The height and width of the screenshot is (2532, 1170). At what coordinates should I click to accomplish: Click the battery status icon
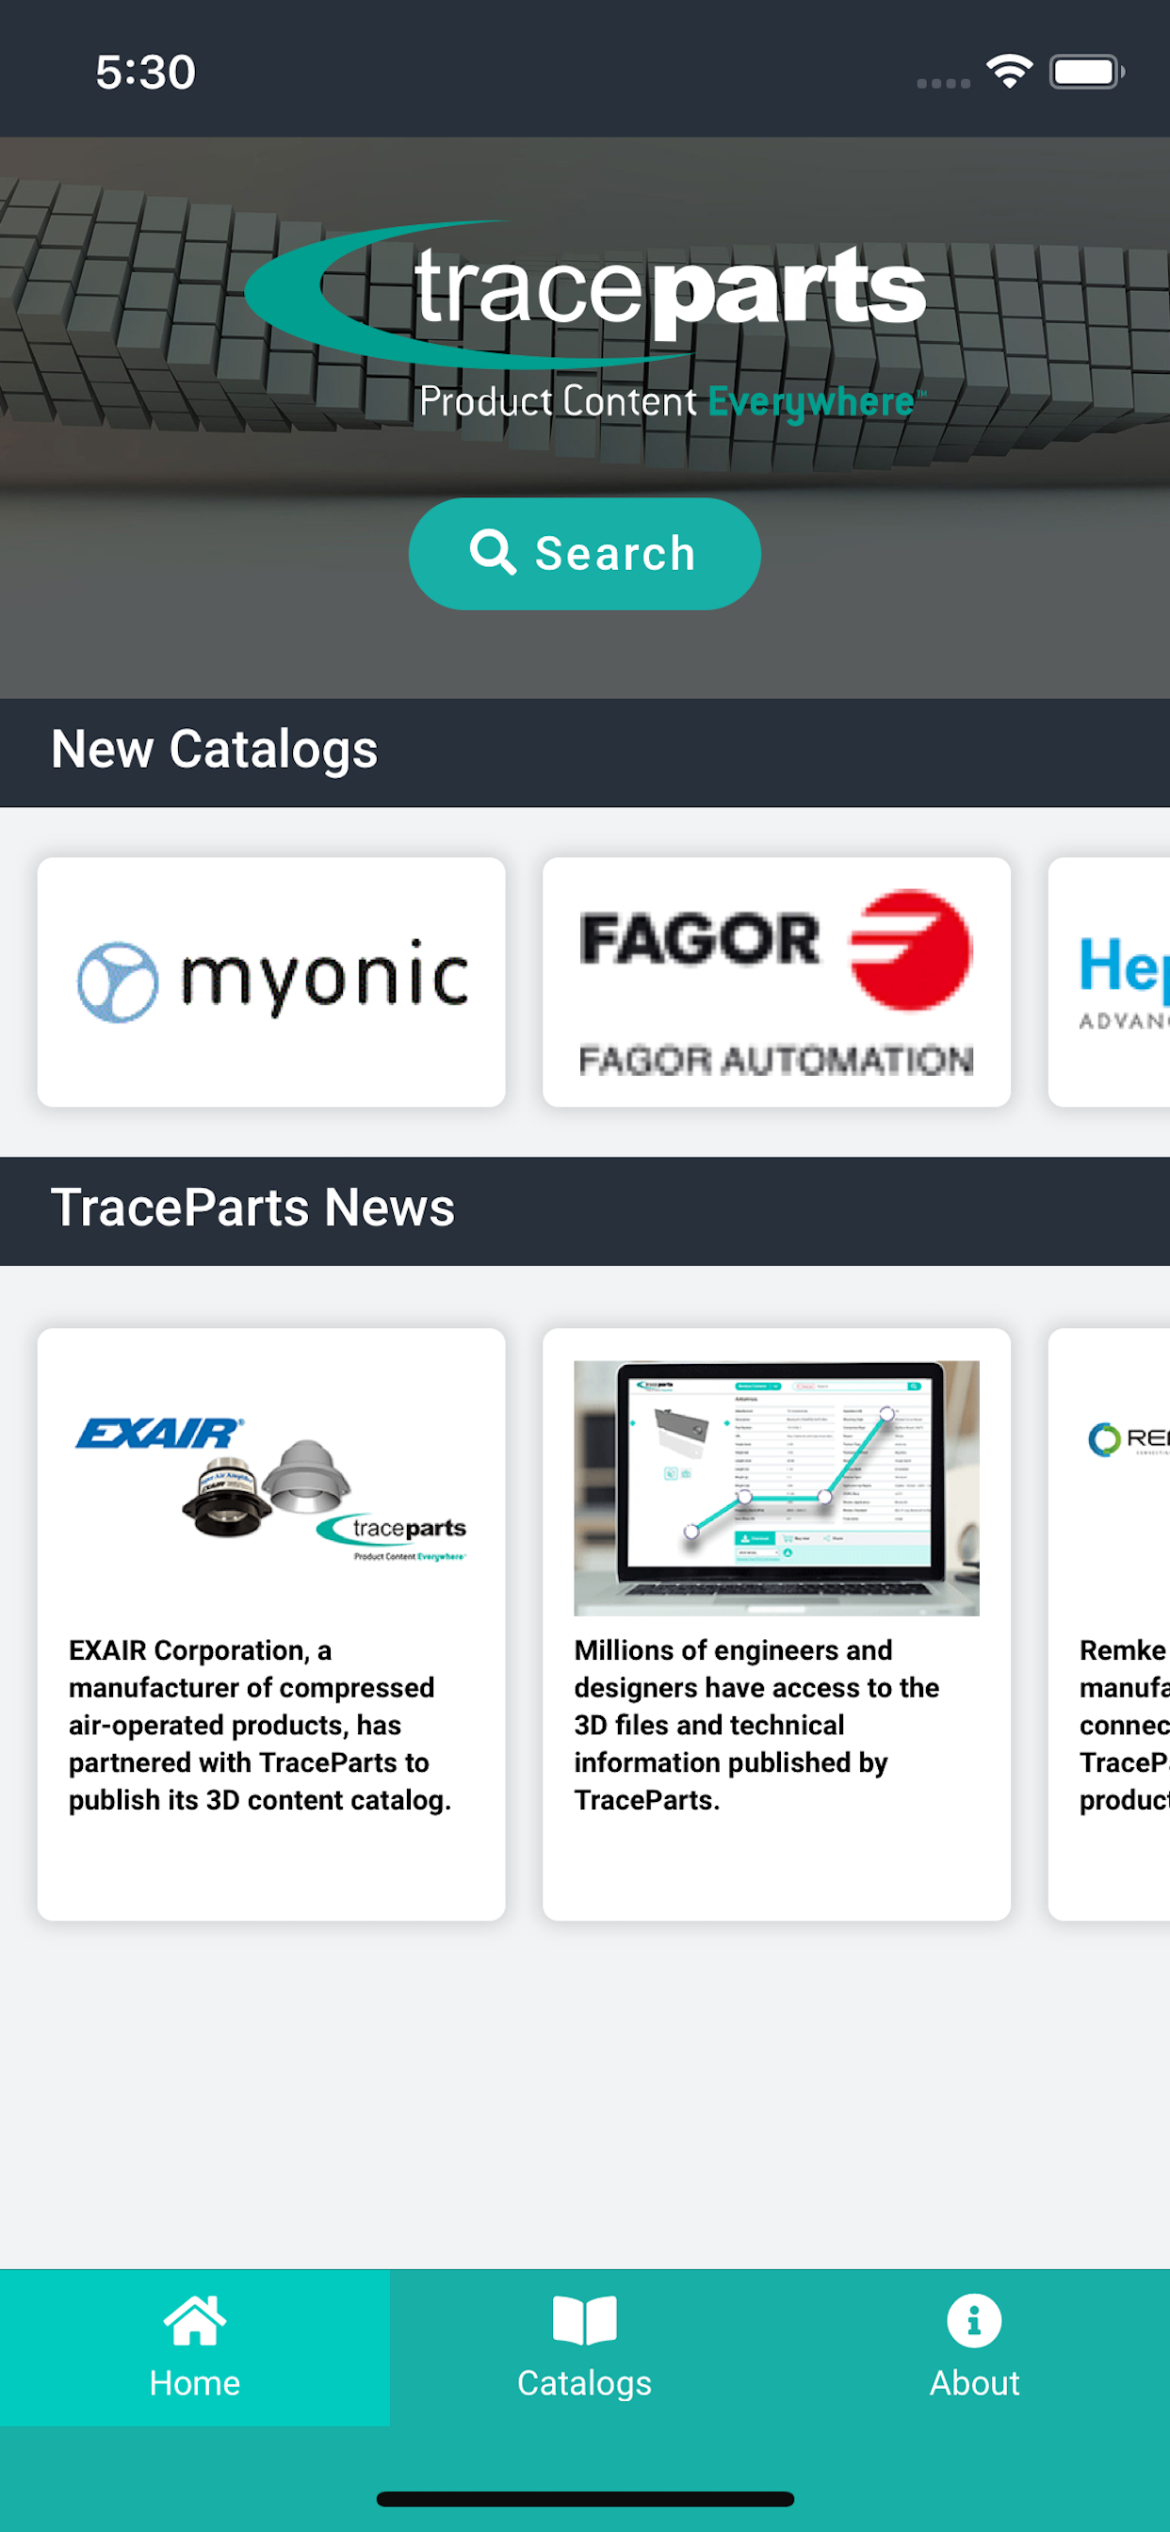click(1086, 72)
